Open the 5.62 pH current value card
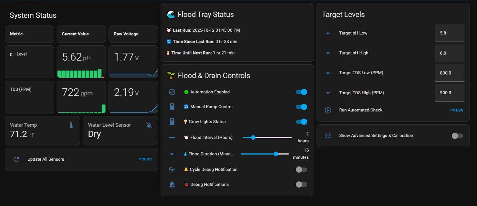Viewport: 477px width, 206px height. 81,62
